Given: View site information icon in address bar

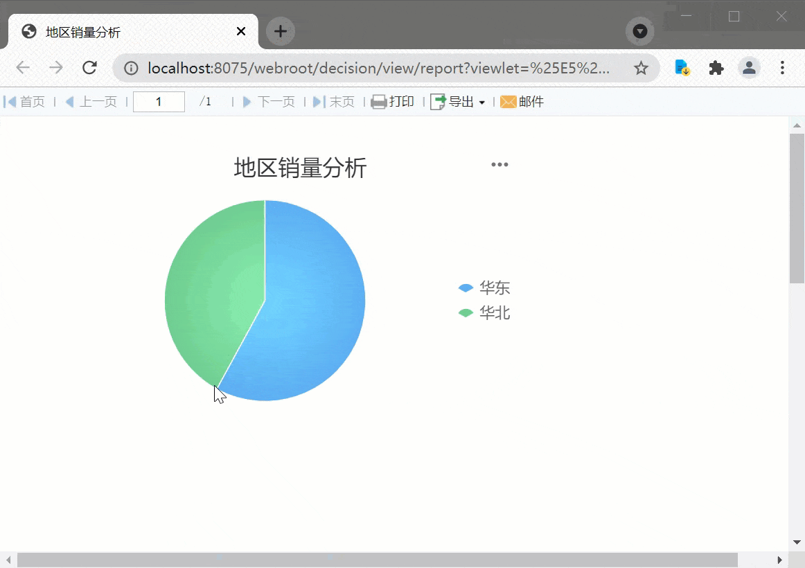Looking at the screenshot, I should (131, 68).
